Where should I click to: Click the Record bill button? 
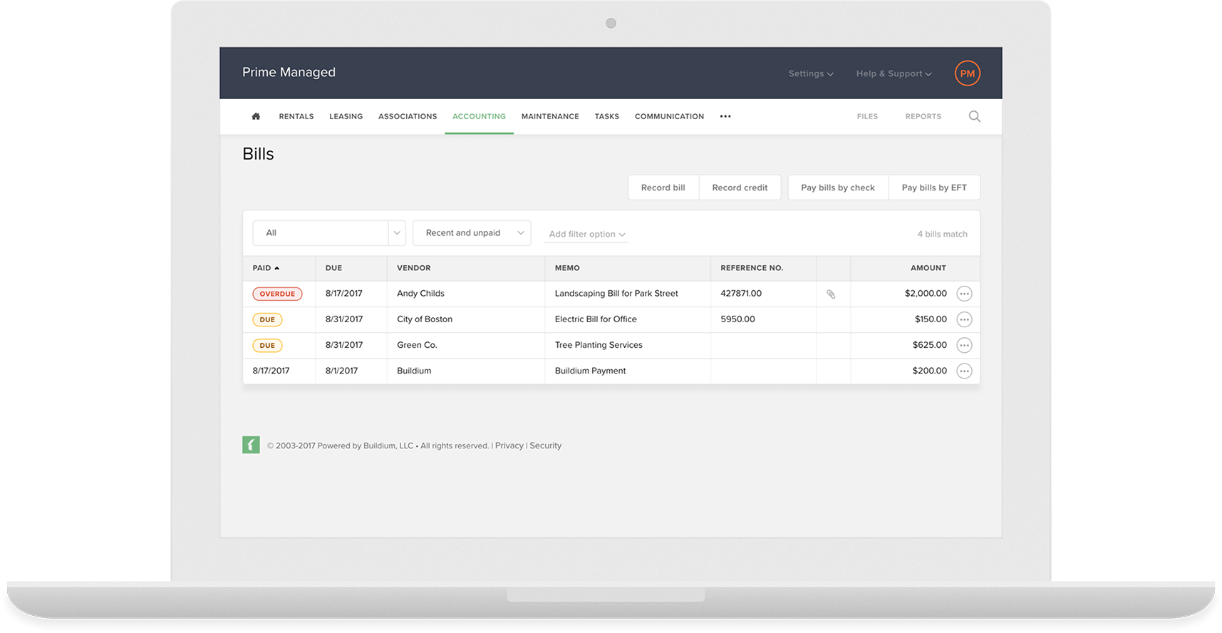pos(663,187)
